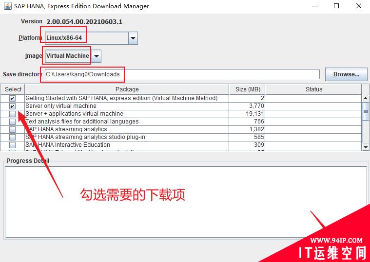Click the package table scrollbar thumb
This screenshot has width=370, height=262.
click(x=366, y=111)
